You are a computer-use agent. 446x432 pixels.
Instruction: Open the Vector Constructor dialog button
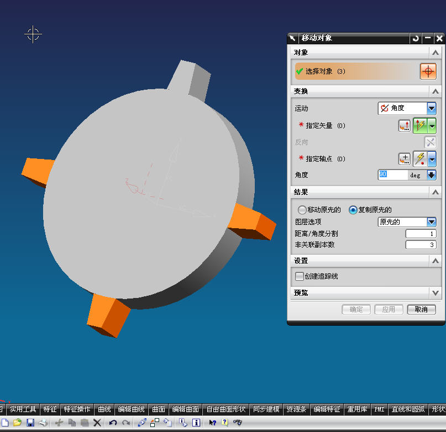point(404,126)
